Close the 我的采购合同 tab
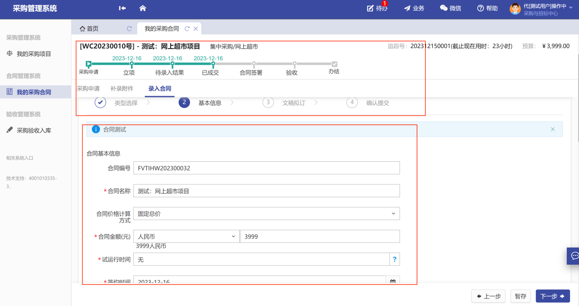Screen dimensions: 579x306 (195, 29)
